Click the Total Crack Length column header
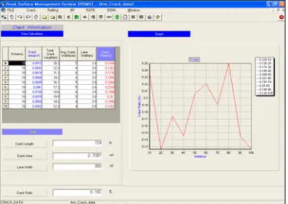The width and height of the screenshot is (288, 204). tap(51, 54)
